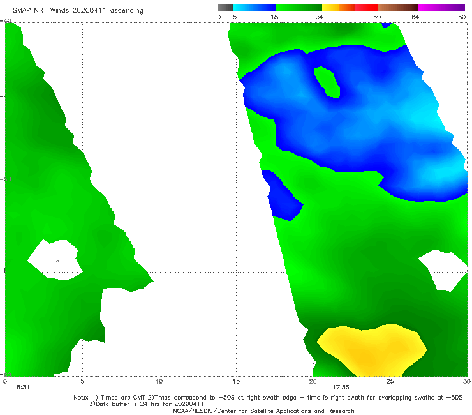Click the title "SMAP NRT Winds 20200411 ascending"
This screenshot has width=472, height=415.
tap(78, 10)
